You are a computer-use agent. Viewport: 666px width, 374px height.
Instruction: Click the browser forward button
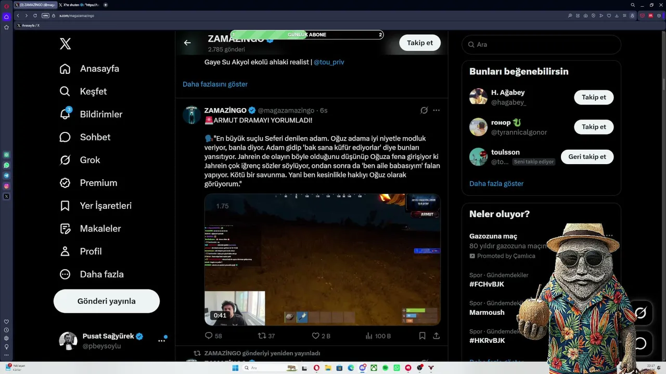(x=26, y=16)
